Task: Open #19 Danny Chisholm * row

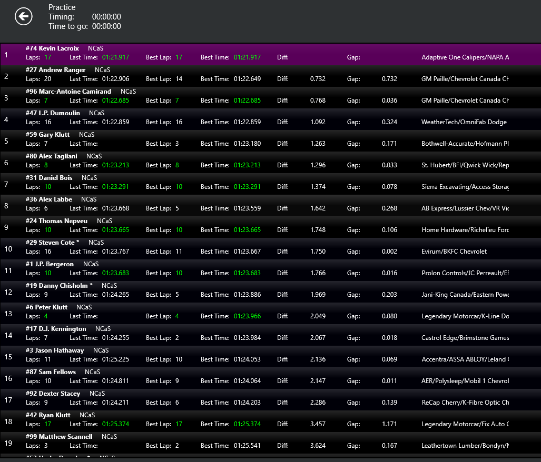Action: click(271, 292)
